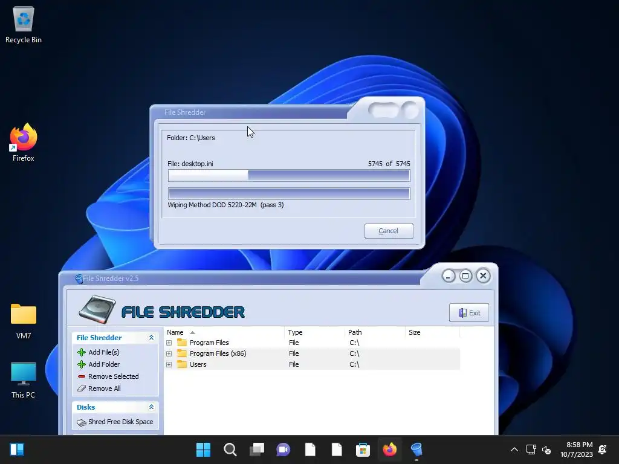Open Microsoft Store from taskbar

tap(363, 449)
